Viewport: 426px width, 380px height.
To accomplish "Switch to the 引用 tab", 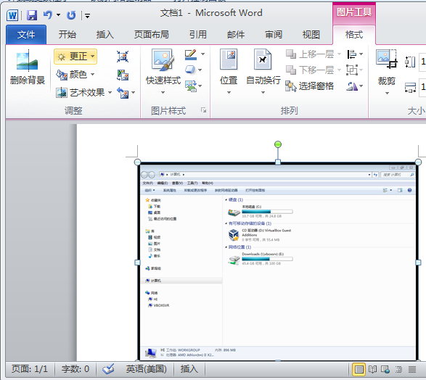I will pyautogui.click(x=198, y=35).
